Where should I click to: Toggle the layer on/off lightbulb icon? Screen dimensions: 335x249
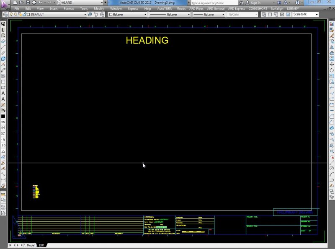[11, 14]
